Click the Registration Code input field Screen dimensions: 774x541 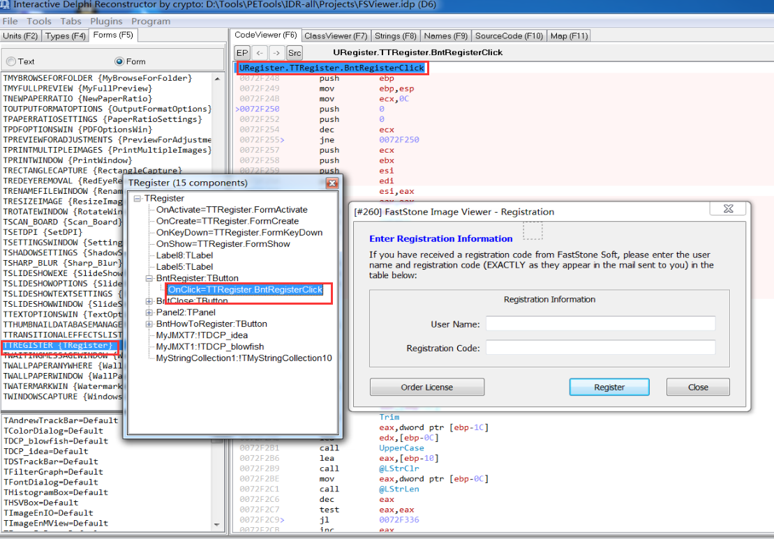[600, 348]
